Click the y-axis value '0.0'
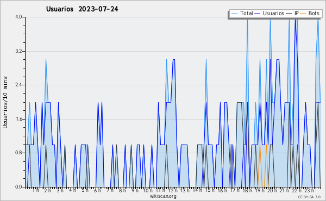 tap(18, 187)
